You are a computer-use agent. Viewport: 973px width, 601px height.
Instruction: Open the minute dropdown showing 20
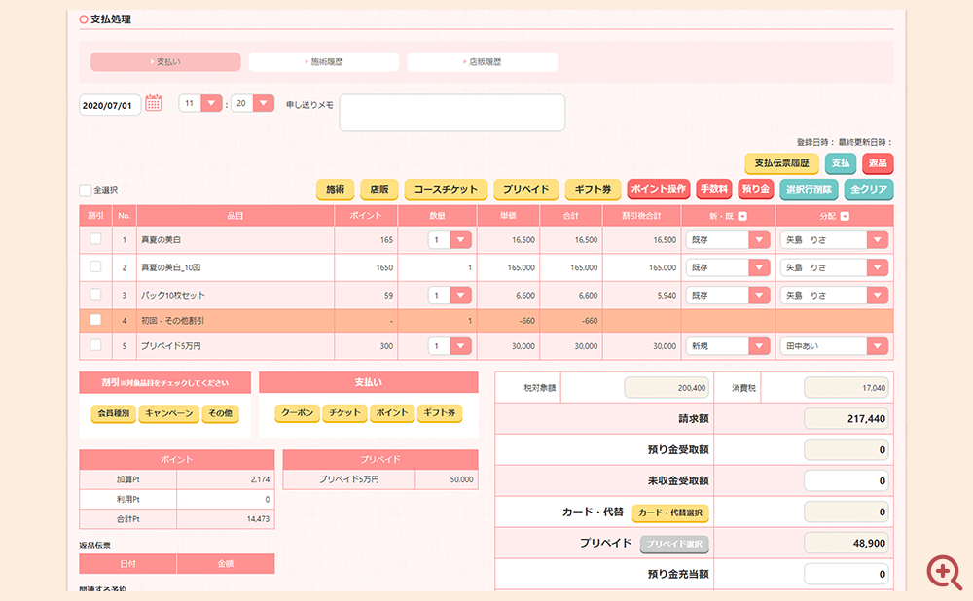264,103
